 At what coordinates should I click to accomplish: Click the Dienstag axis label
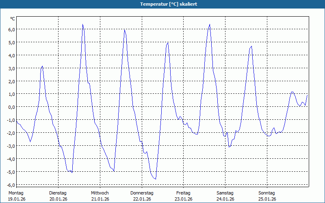pyautogui.click(x=58, y=193)
